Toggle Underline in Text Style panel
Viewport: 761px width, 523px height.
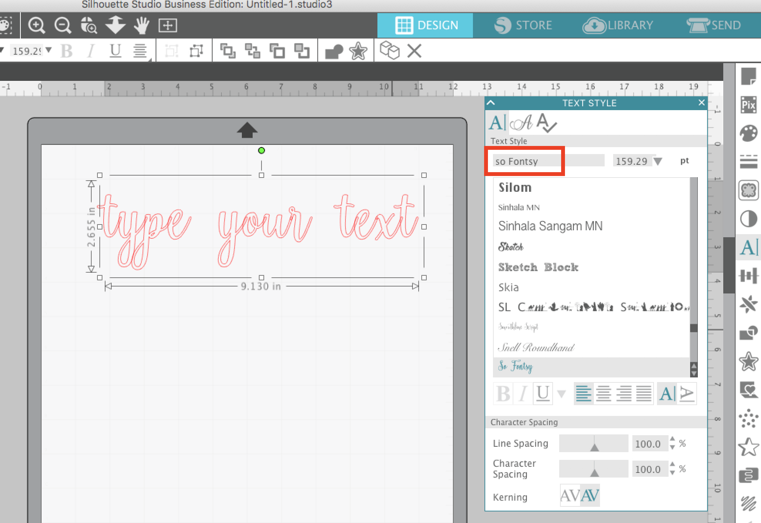tap(543, 394)
